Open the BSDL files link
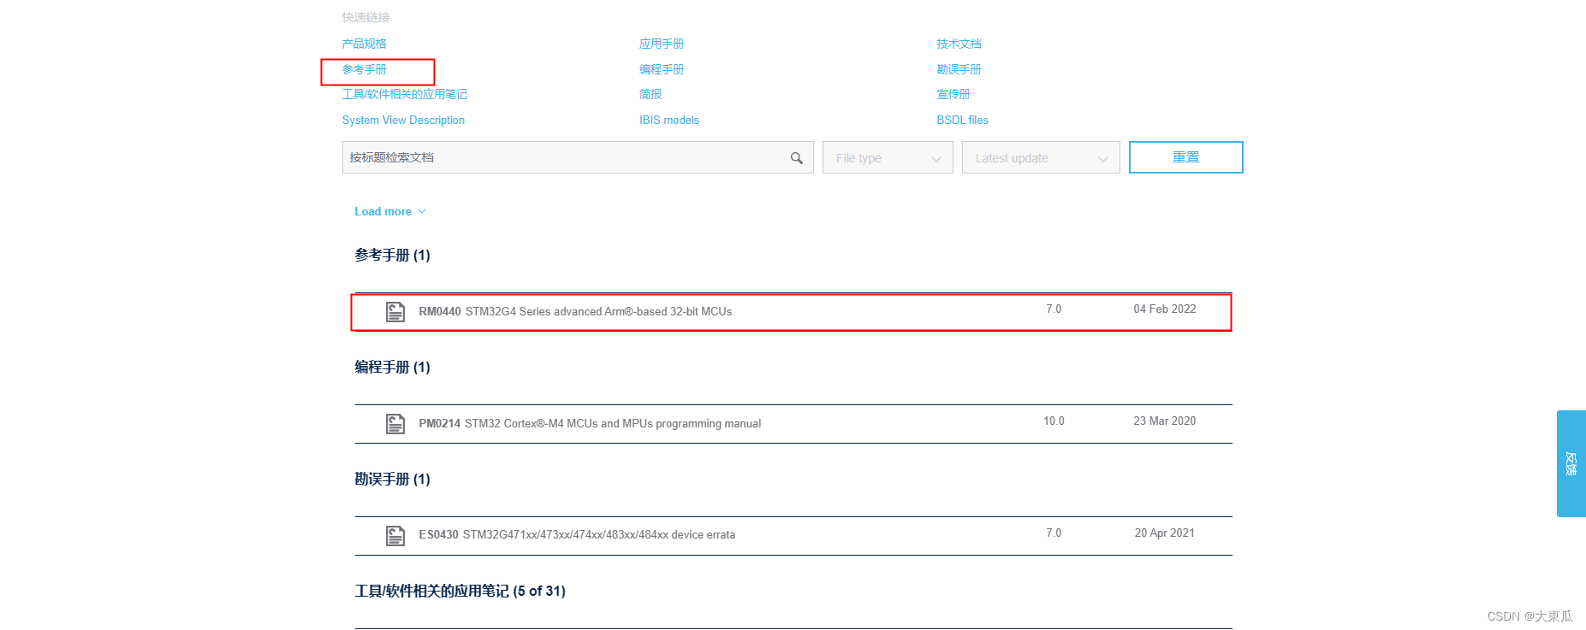 point(962,121)
